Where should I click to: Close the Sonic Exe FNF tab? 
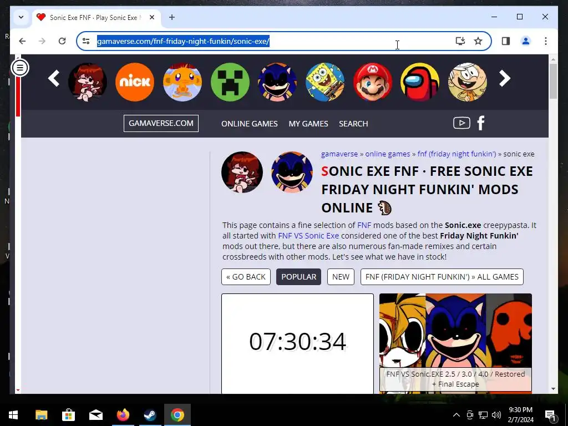[152, 17]
